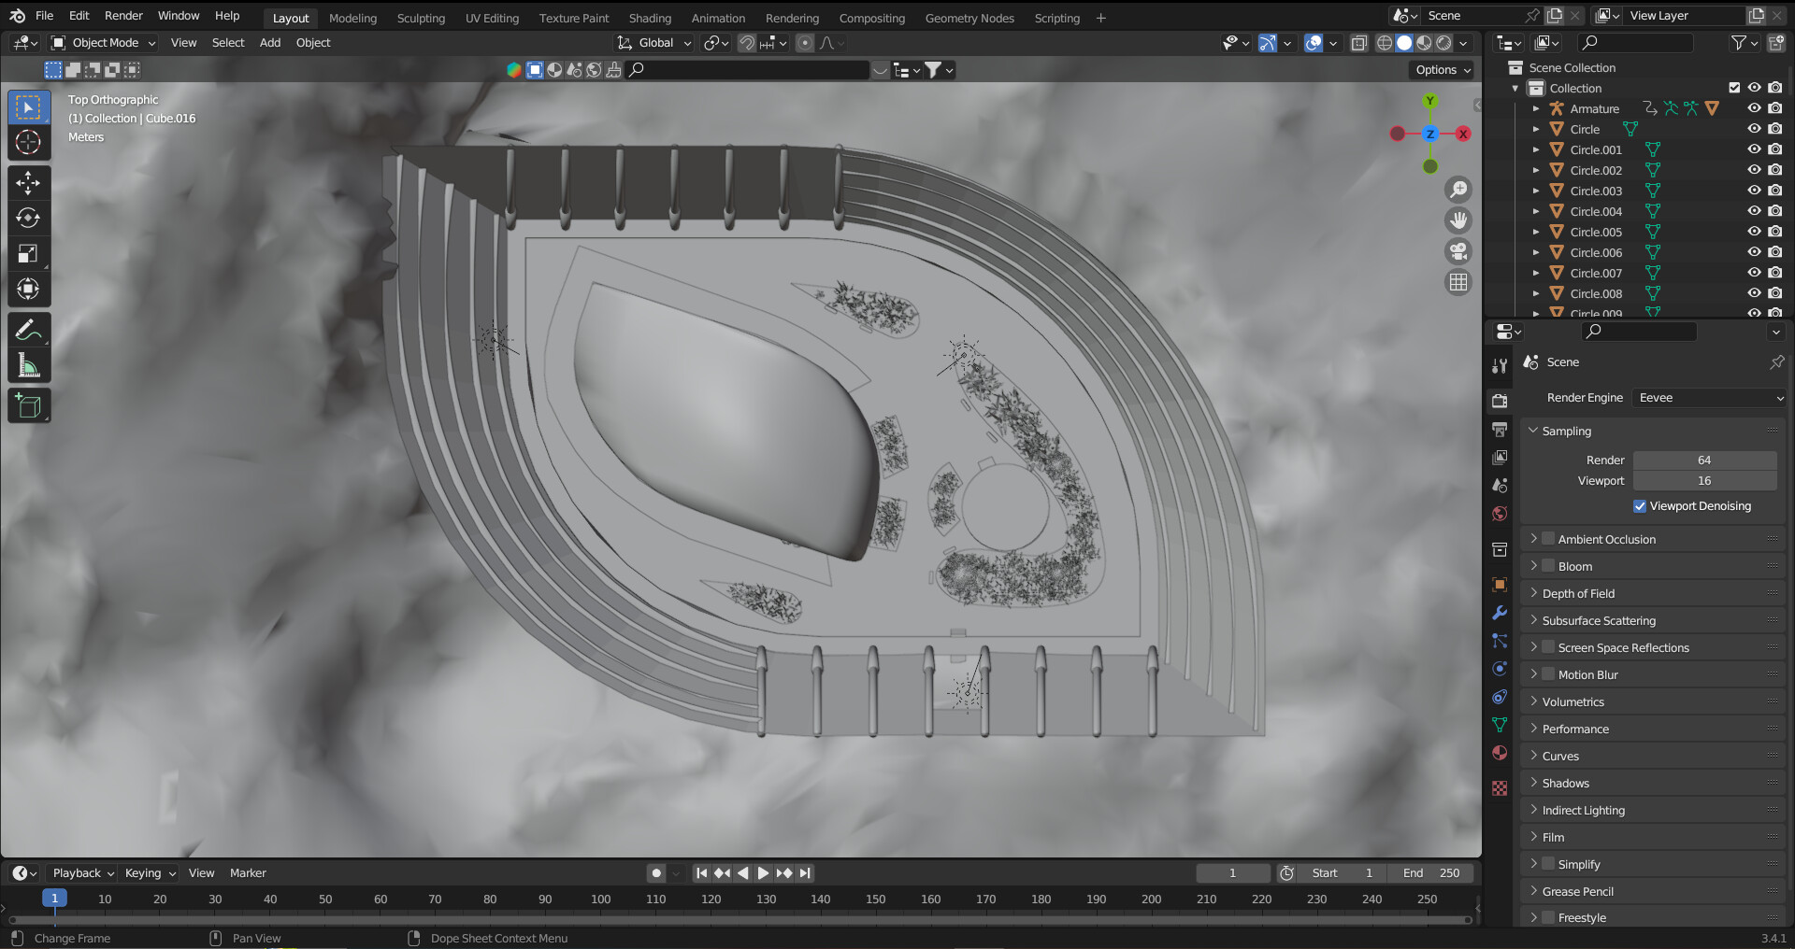Click the Annotate pencil tool
Screen dimensions: 1795x949
tap(28, 330)
